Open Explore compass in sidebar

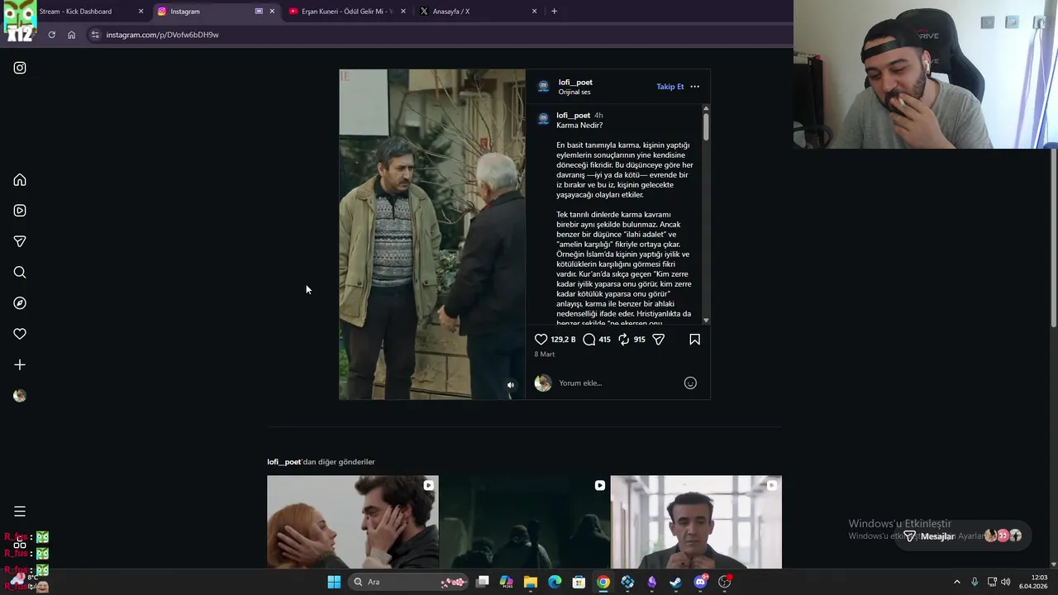20,303
